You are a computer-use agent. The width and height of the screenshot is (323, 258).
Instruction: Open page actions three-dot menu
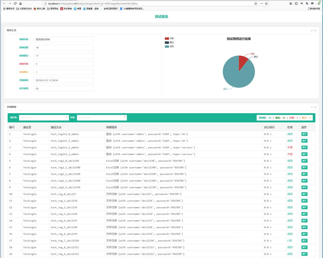point(261,4)
